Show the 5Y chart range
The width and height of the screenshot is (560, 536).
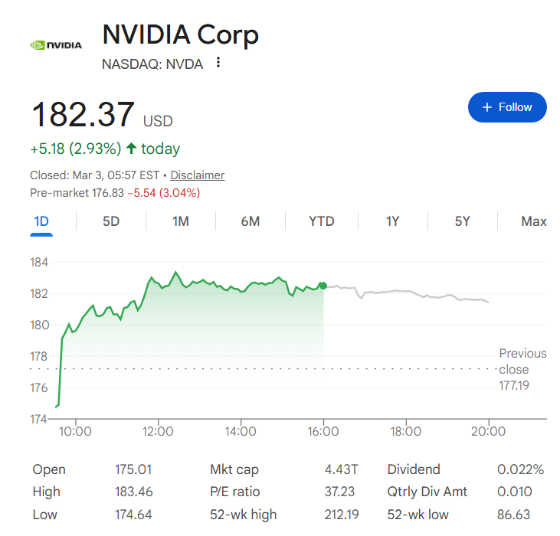[462, 221]
